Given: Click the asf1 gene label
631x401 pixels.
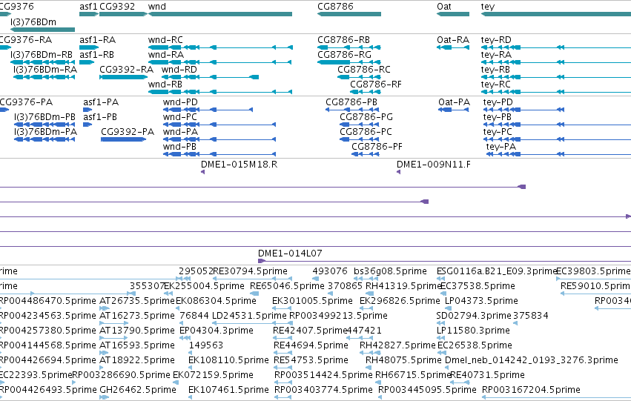Looking at the screenshot, I should [88, 7].
